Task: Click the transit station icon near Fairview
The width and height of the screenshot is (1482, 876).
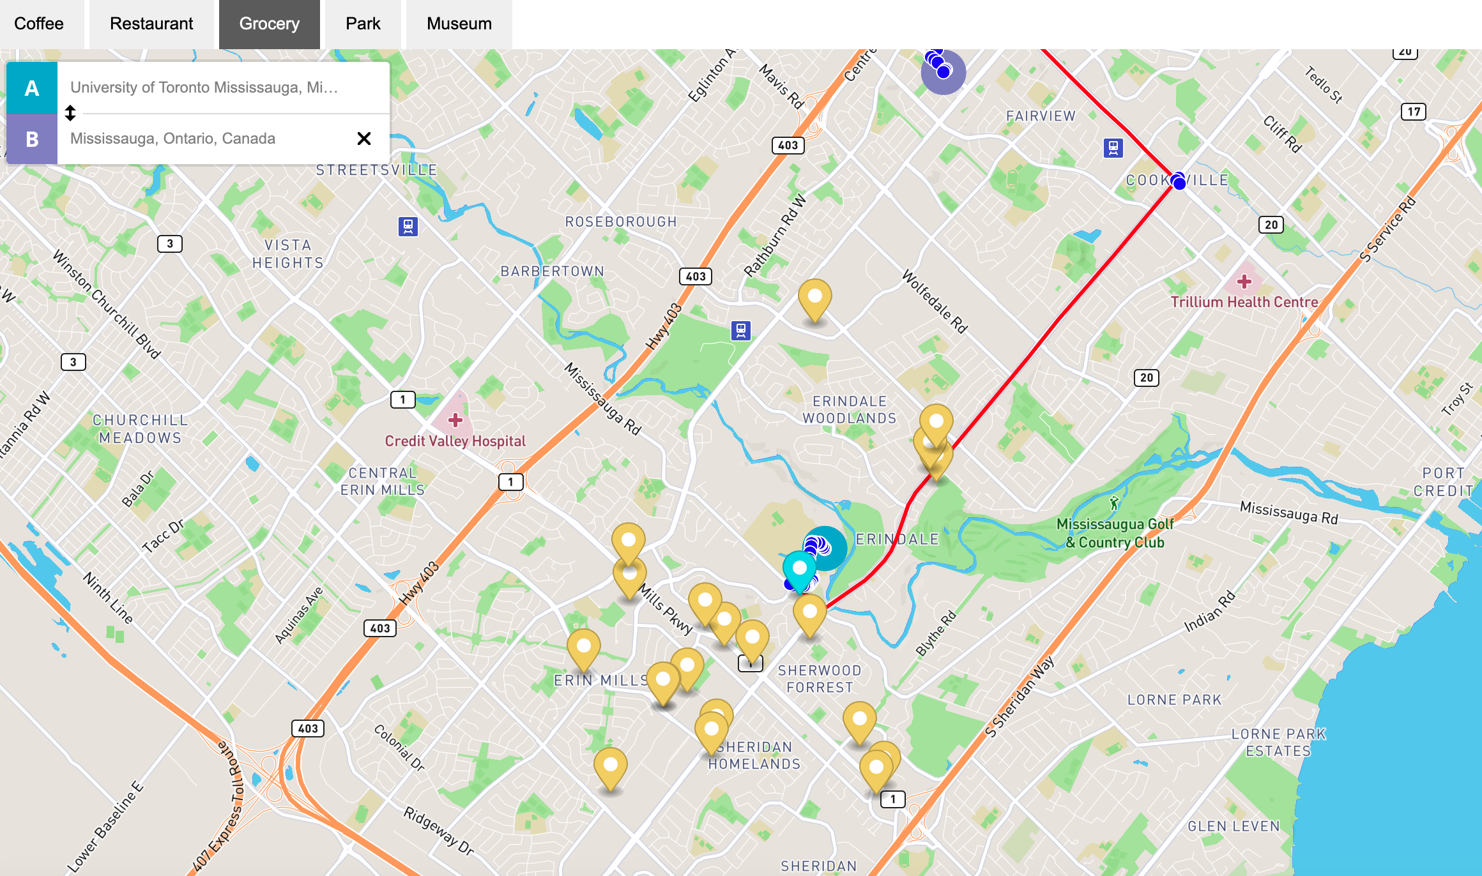Action: [x=1113, y=148]
